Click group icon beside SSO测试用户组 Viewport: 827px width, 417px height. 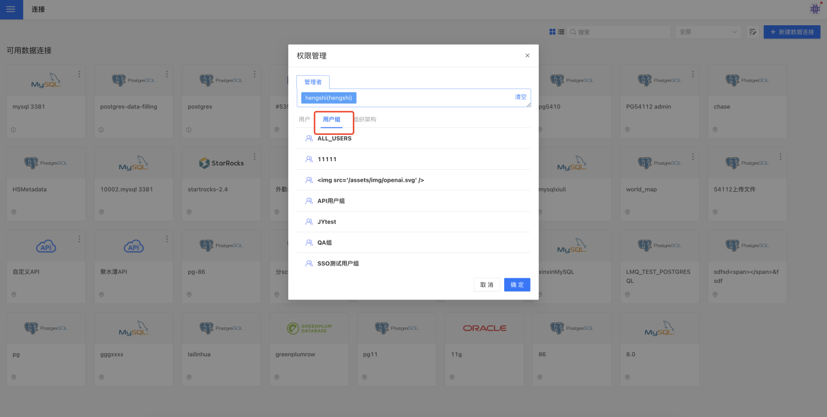pos(309,263)
